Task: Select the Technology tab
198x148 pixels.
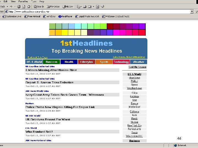Action: [121, 62]
